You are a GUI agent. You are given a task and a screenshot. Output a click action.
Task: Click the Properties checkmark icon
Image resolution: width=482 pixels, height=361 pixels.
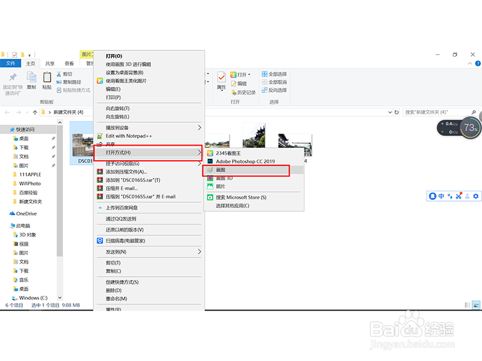click(x=221, y=77)
